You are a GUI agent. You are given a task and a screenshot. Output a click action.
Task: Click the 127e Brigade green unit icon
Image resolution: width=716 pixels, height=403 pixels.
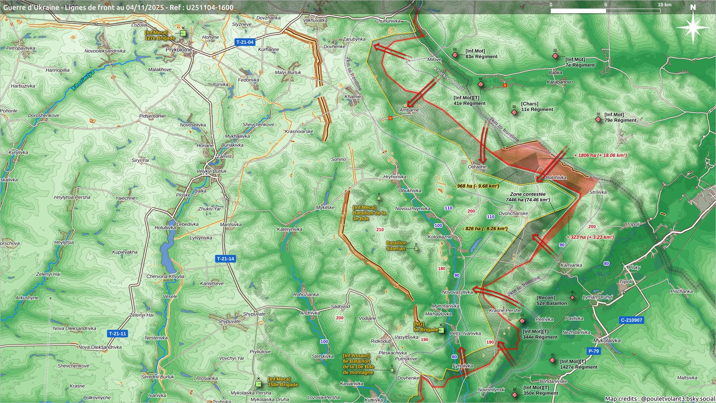point(183,33)
